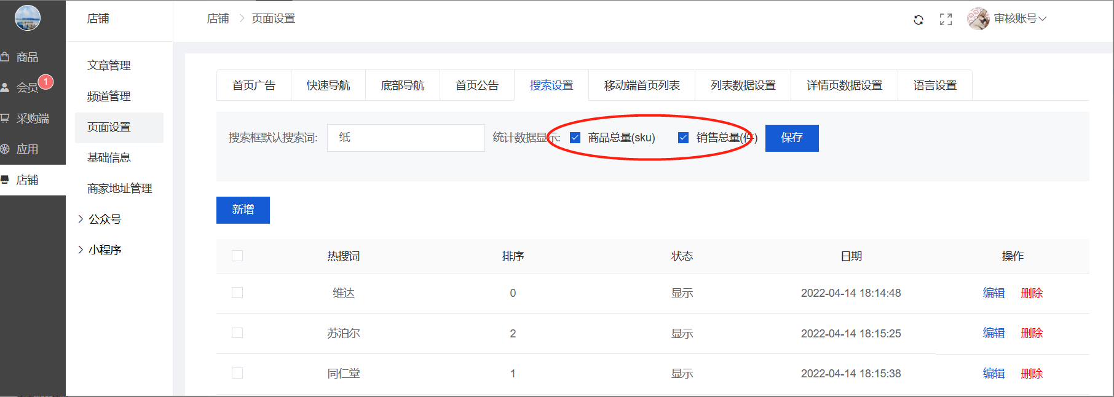The height and width of the screenshot is (397, 1114).
Task: Toggle the 销售总量(件) checkbox
Action: 683,138
